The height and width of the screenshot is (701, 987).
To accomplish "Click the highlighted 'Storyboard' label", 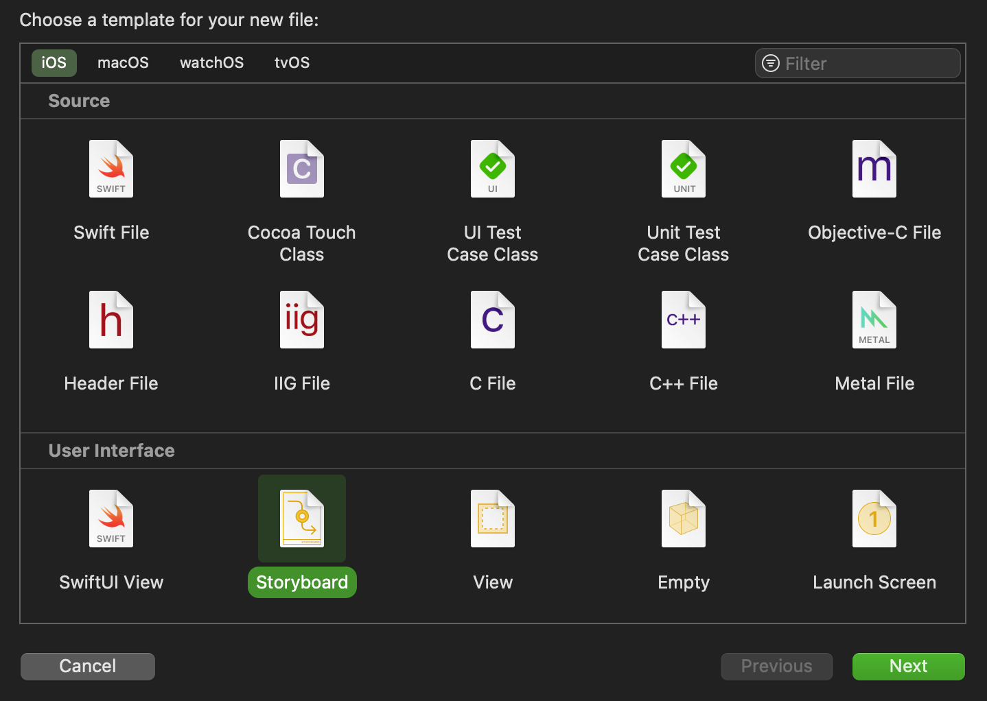I will pyautogui.click(x=302, y=582).
